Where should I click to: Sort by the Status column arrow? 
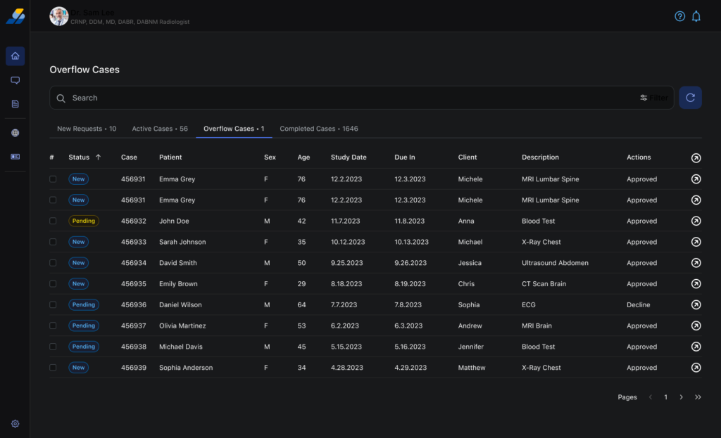[98, 157]
